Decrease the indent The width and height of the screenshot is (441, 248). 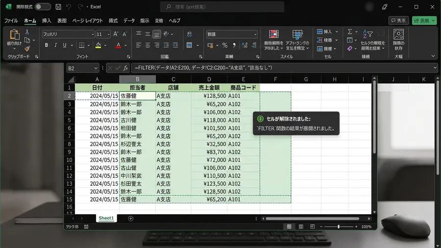166,45
